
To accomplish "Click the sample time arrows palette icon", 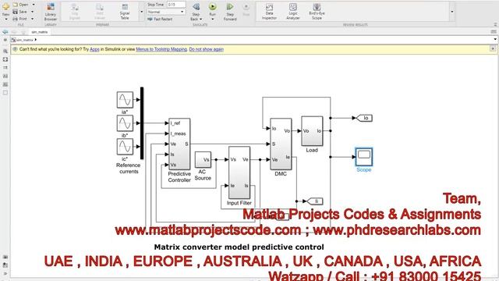I will click(x=5, y=68).
